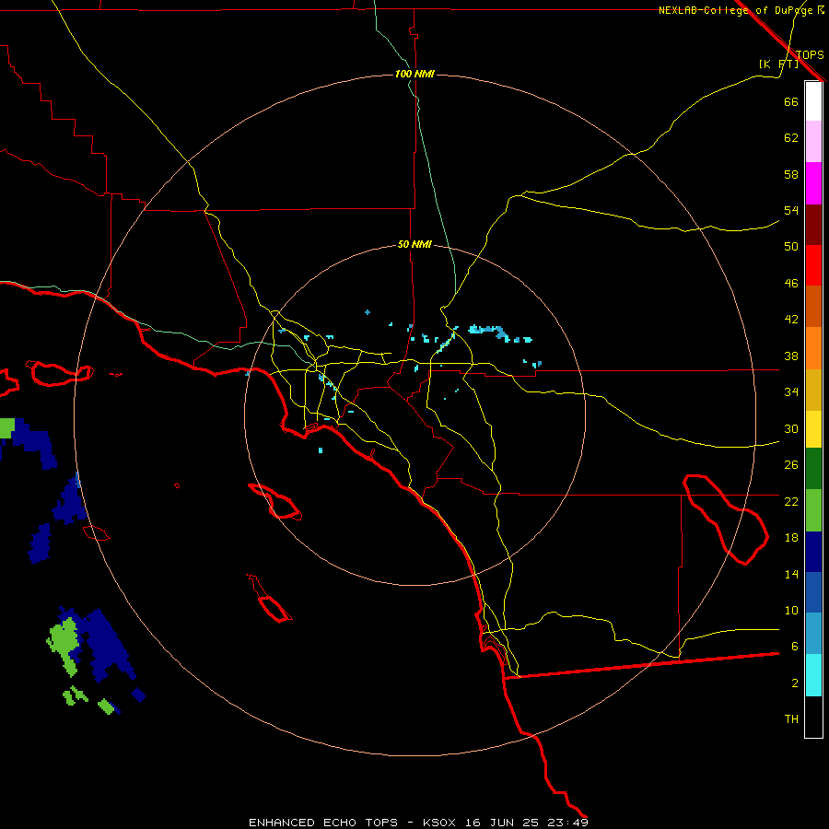Screen dimensions: 829x829
Task: Select the 58 scale label
Action: (x=791, y=174)
